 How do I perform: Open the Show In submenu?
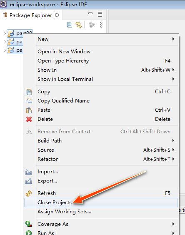point(101,70)
